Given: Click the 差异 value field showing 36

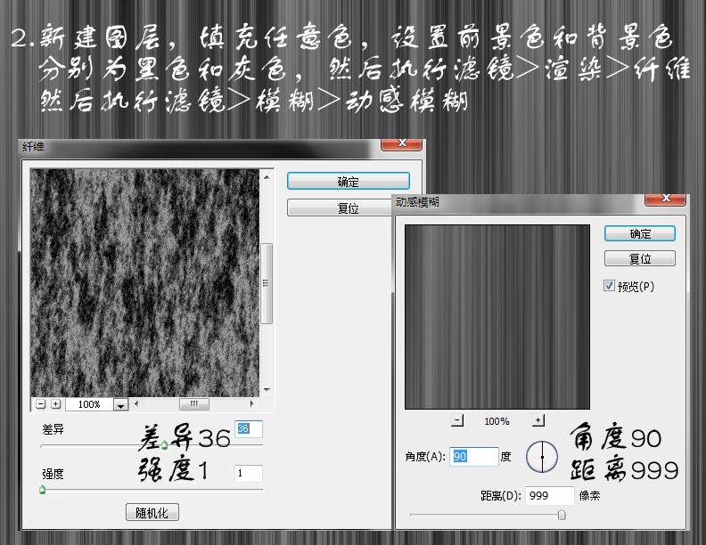Looking at the screenshot, I should [249, 428].
